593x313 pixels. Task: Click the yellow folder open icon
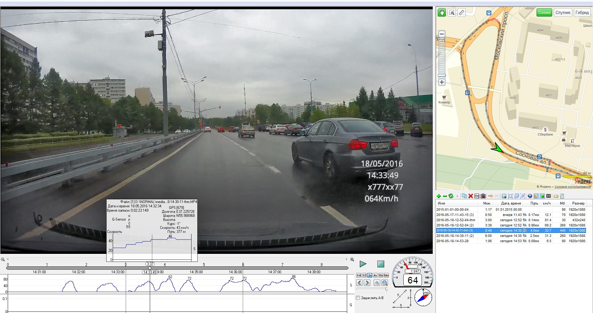[556, 196]
